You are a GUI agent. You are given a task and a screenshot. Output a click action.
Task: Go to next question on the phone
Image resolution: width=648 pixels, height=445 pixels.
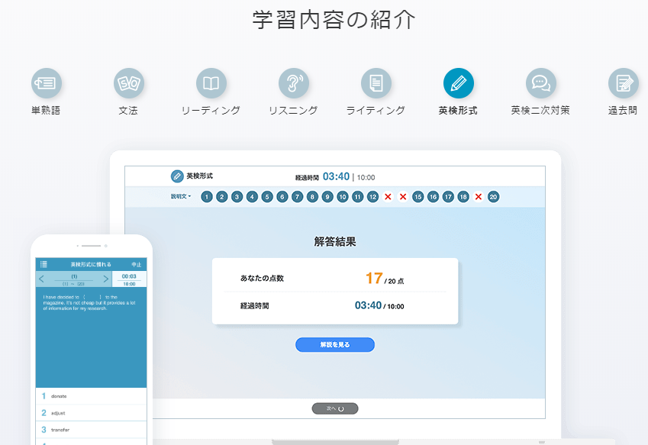click(106, 279)
